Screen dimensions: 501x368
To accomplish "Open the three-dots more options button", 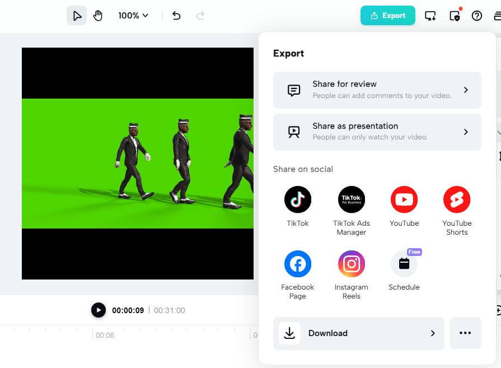I will coord(465,333).
